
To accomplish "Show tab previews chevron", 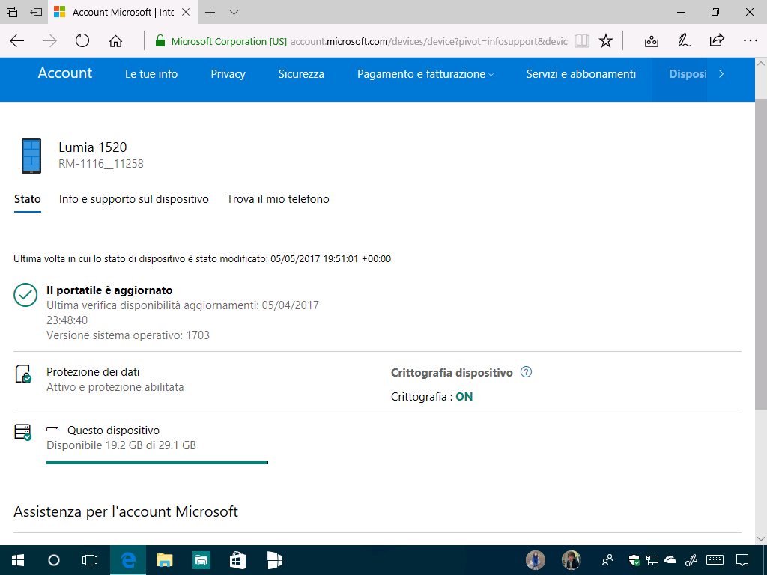I will (x=234, y=12).
